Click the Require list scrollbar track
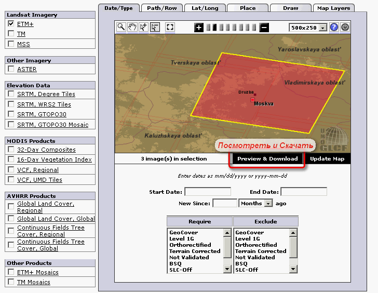 [227, 261]
